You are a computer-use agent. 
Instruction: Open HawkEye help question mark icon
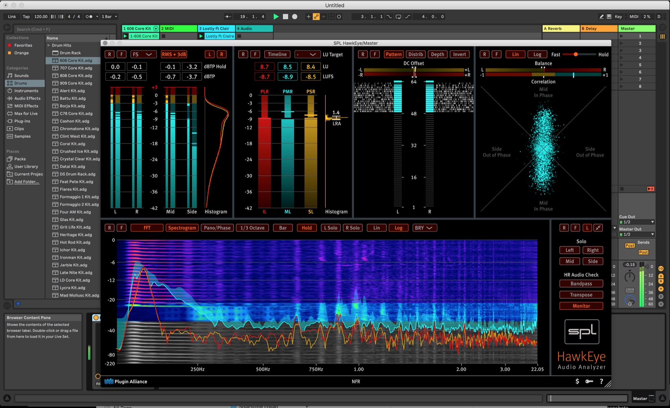(601, 381)
